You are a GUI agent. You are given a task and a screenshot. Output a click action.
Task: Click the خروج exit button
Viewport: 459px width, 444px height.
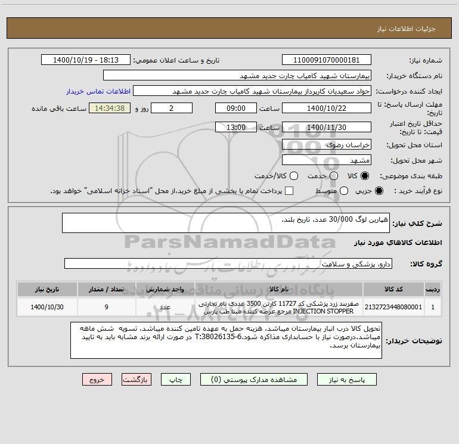[97, 380]
